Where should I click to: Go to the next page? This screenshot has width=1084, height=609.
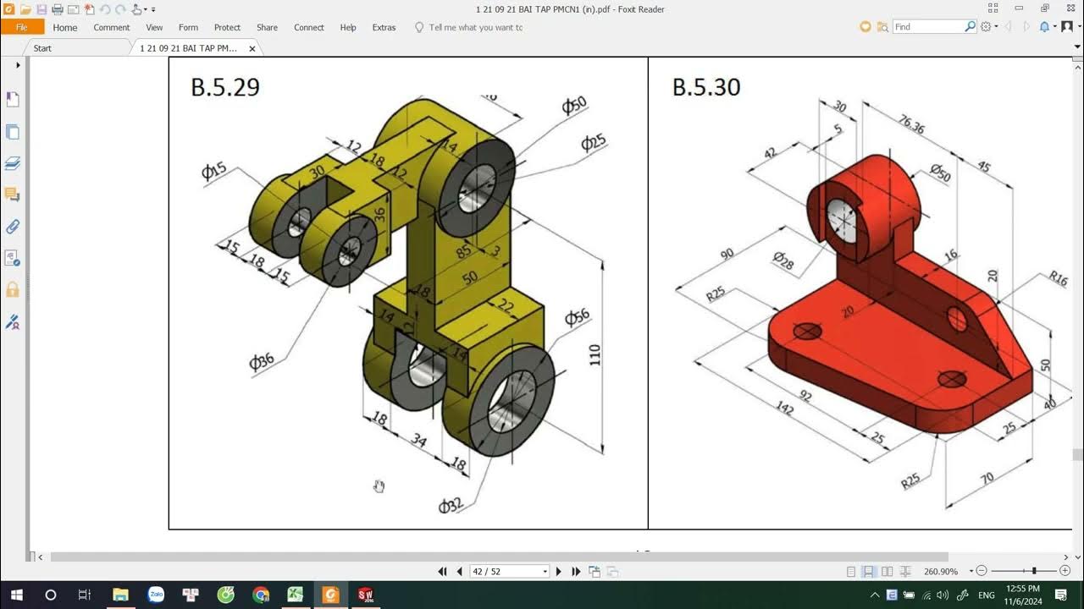coord(558,572)
